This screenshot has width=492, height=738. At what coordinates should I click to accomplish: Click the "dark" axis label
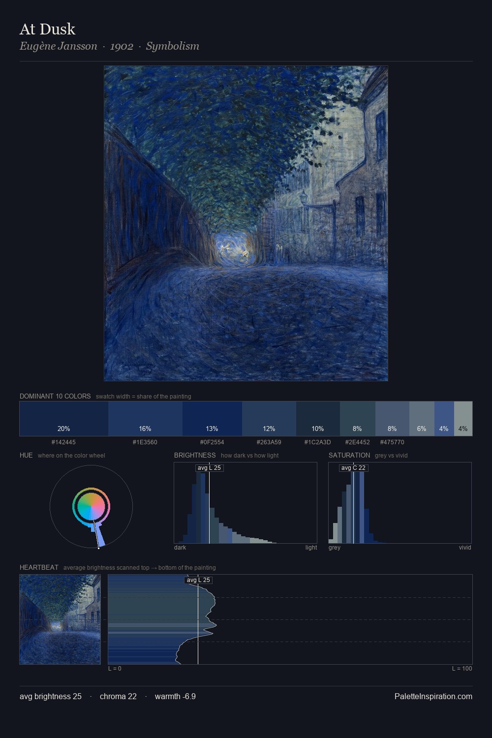[180, 548]
